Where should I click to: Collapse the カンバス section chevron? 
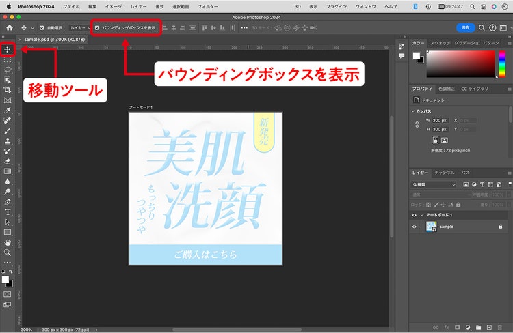click(x=413, y=111)
